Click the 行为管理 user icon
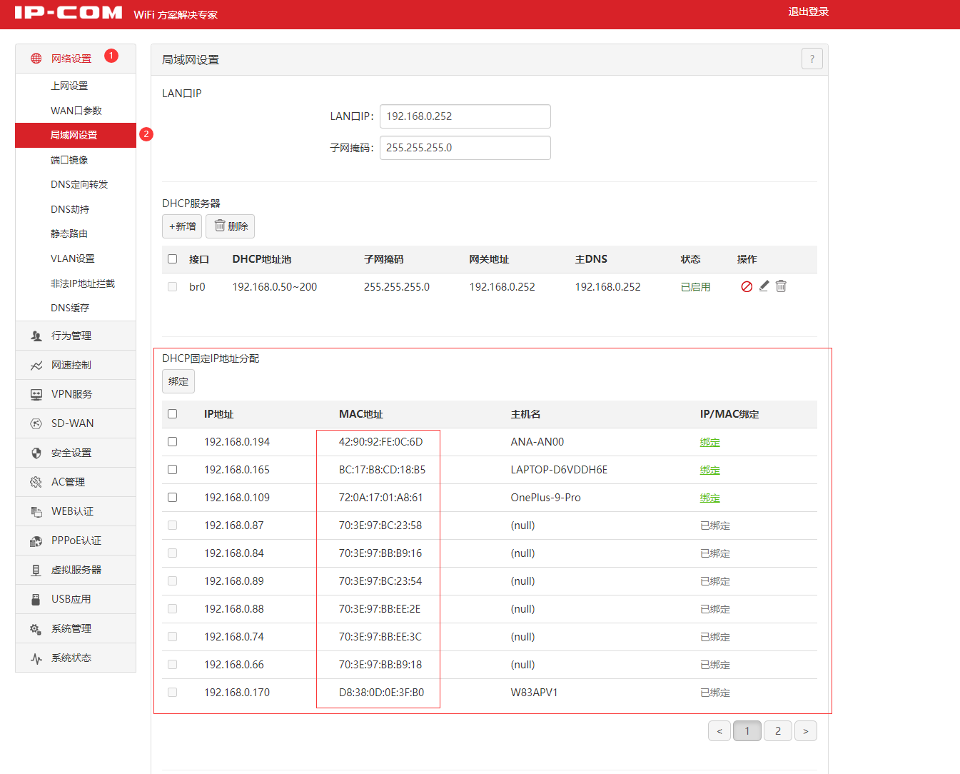Image resolution: width=960 pixels, height=774 pixels. coord(36,336)
